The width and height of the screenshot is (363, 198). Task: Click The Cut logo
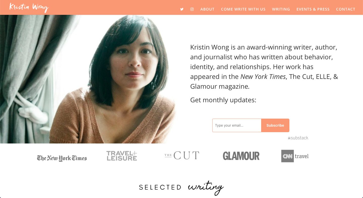(182, 156)
